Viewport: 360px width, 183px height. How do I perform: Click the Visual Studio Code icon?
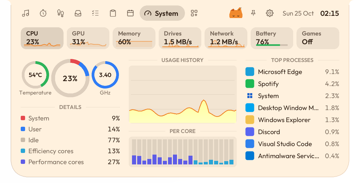pyautogui.click(x=250, y=144)
